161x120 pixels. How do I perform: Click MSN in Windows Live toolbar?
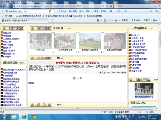click(x=103, y=11)
